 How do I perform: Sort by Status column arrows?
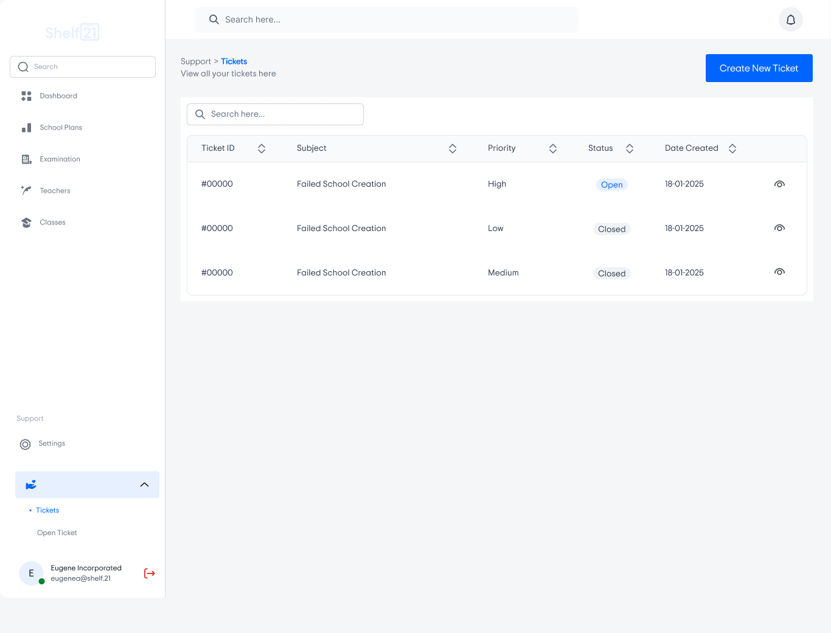(630, 148)
